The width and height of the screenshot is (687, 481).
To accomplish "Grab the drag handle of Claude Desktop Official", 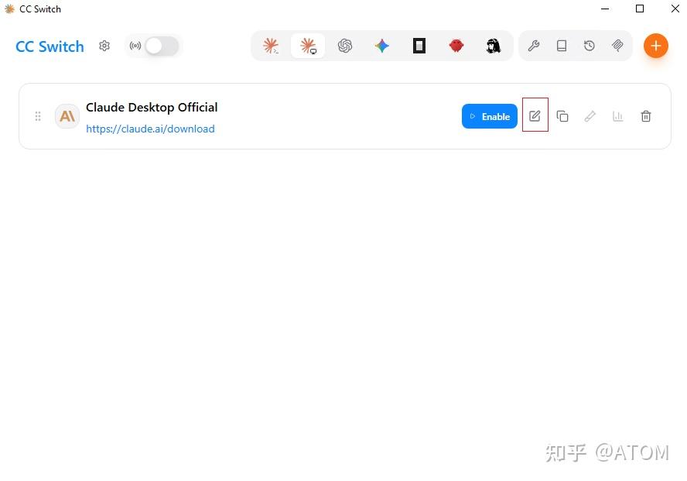I will (38, 116).
